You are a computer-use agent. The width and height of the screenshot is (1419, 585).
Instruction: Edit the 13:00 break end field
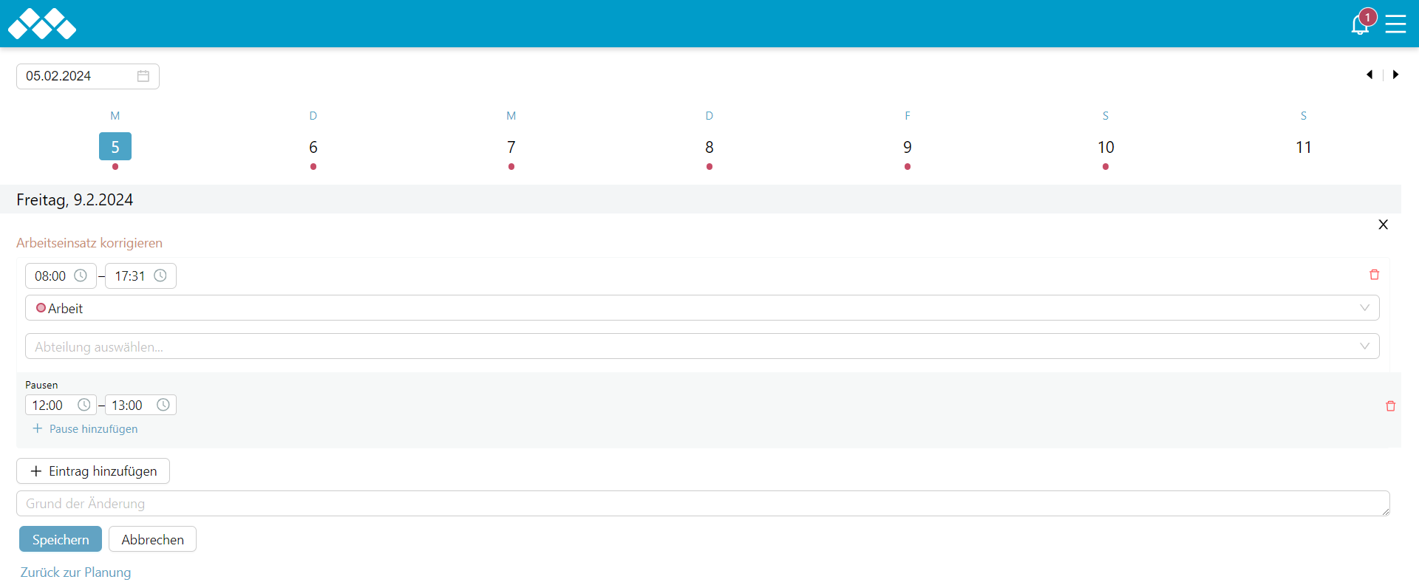(140, 405)
